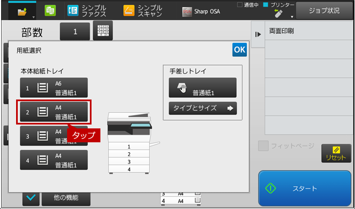Select tray 3 A4 plain paper

point(54,136)
